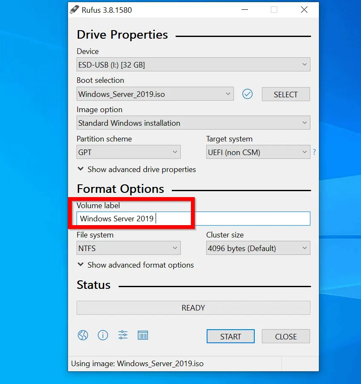Click the READY status progress bar

point(193,308)
